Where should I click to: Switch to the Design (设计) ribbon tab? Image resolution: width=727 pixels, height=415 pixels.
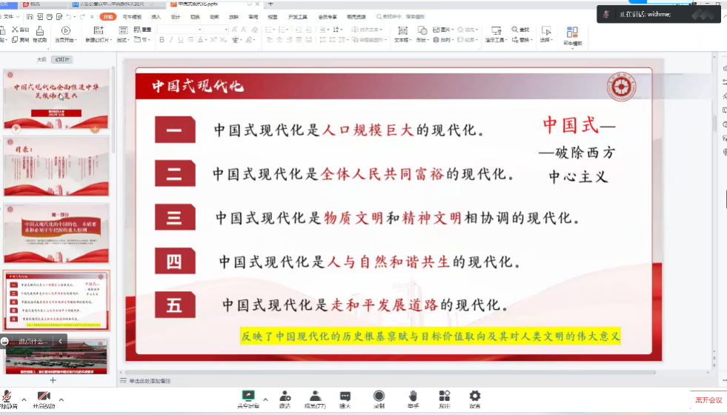pos(176,16)
